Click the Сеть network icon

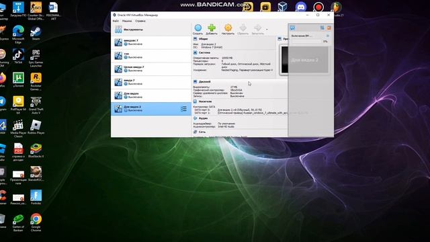click(196, 132)
